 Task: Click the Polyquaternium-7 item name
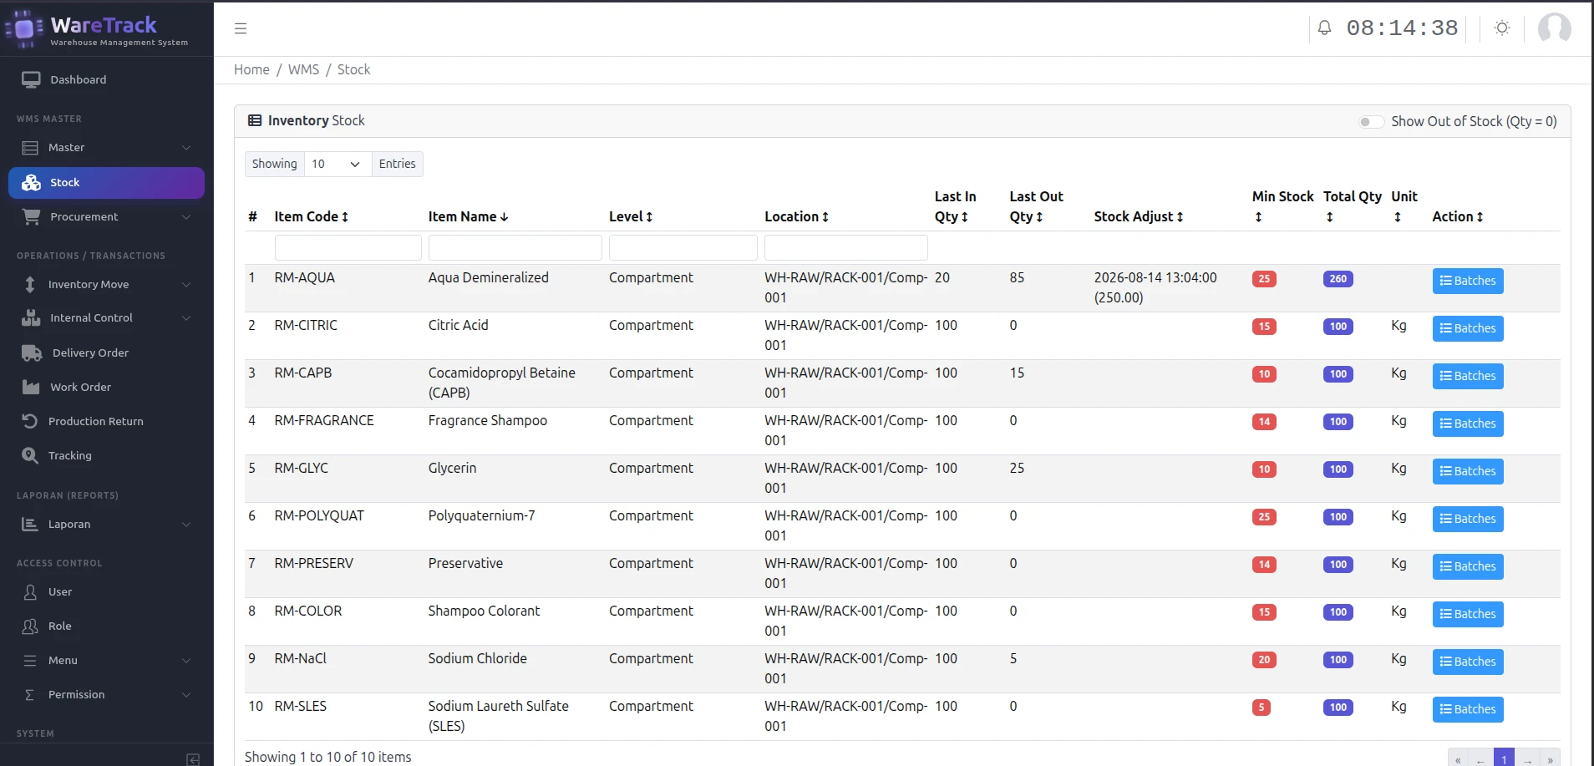[482, 516]
